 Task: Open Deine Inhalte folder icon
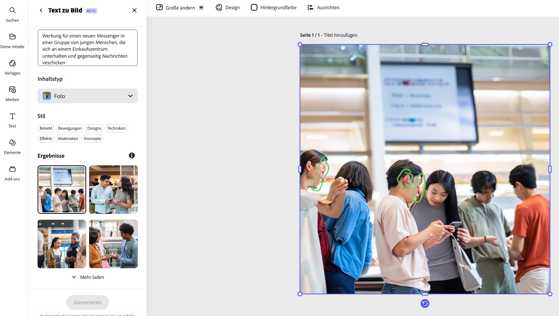(x=12, y=37)
